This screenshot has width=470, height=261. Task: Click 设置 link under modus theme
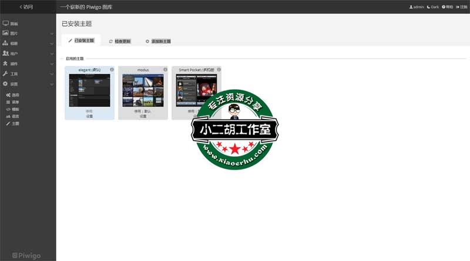pos(143,116)
